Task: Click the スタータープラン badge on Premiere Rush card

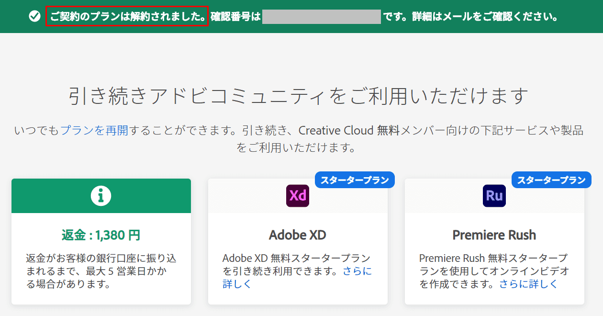Action: click(x=551, y=180)
